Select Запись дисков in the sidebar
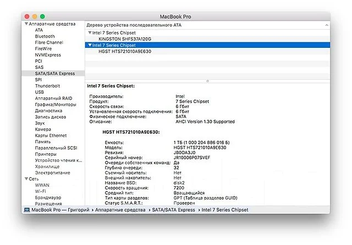The width and height of the screenshot is (352, 245). click(x=50, y=117)
